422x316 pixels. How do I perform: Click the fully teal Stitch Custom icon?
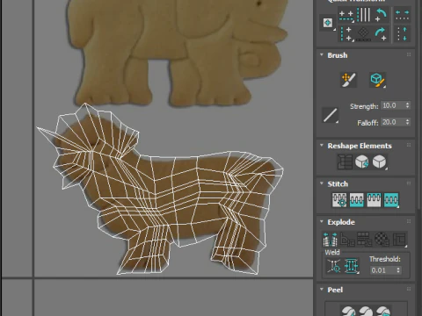click(x=391, y=200)
